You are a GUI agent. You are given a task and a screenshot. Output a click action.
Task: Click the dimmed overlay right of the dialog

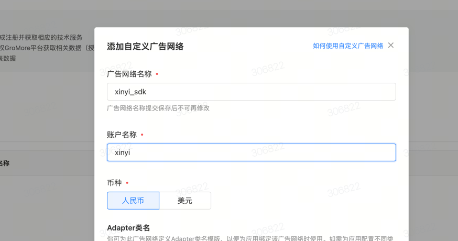(x=433, y=131)
